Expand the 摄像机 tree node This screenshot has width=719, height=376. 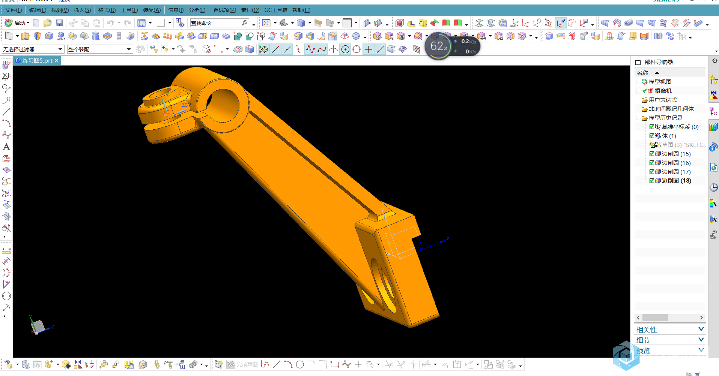pos(638,91)
